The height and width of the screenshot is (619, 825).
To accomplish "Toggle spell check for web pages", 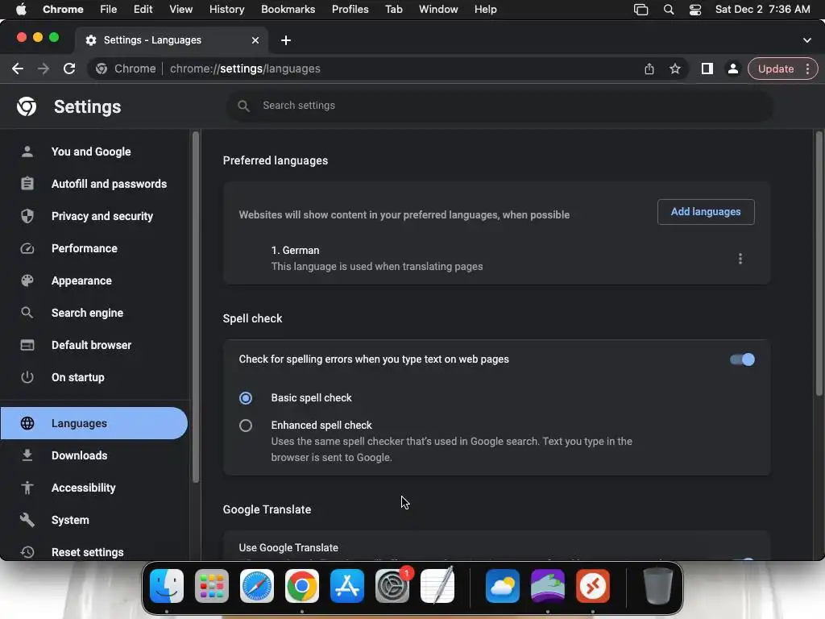I will coord(742,359).
